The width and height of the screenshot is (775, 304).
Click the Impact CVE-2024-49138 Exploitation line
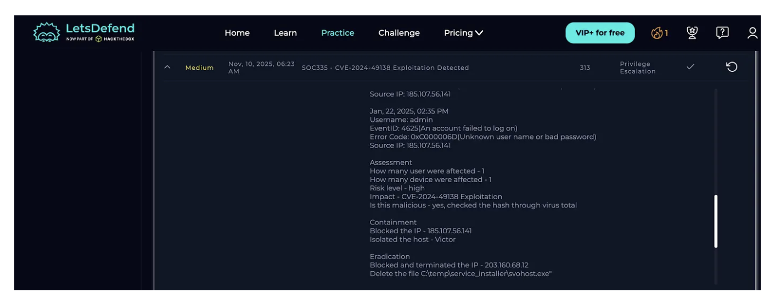pyautogui.click(x=436, y=196)
